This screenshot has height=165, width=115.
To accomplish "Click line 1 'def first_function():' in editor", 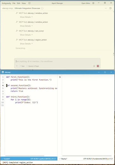I will tap(18, 77).
